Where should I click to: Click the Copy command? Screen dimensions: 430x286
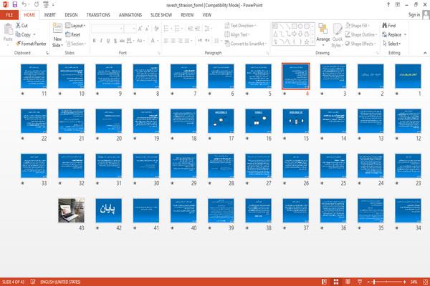coord(23,34)
